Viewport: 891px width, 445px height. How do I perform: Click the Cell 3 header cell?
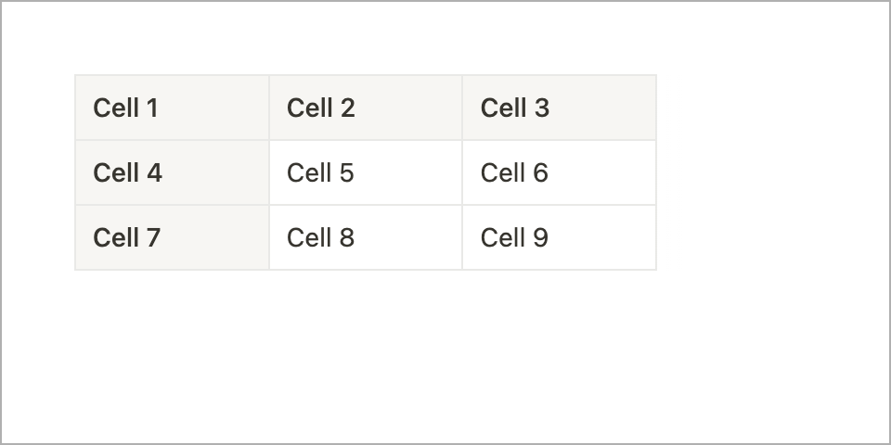click(x=559, y=108)
